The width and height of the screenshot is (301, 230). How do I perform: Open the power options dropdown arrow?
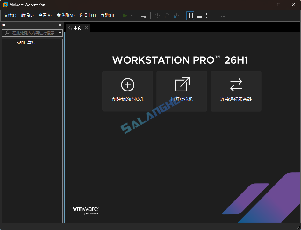pyautogui.click(x=132, y=16)
